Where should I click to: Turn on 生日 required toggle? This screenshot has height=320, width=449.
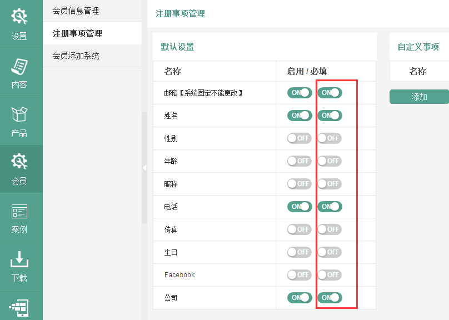tap(330, 252)
